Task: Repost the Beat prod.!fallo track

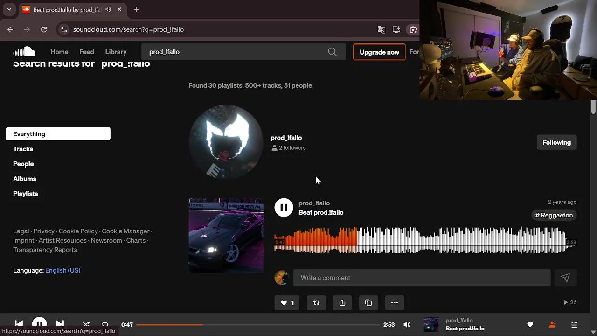Action: (316, 303)
